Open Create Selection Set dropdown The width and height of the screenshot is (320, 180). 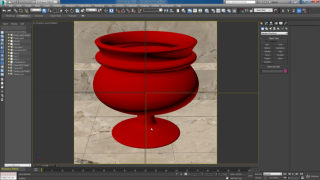point(153,10)
